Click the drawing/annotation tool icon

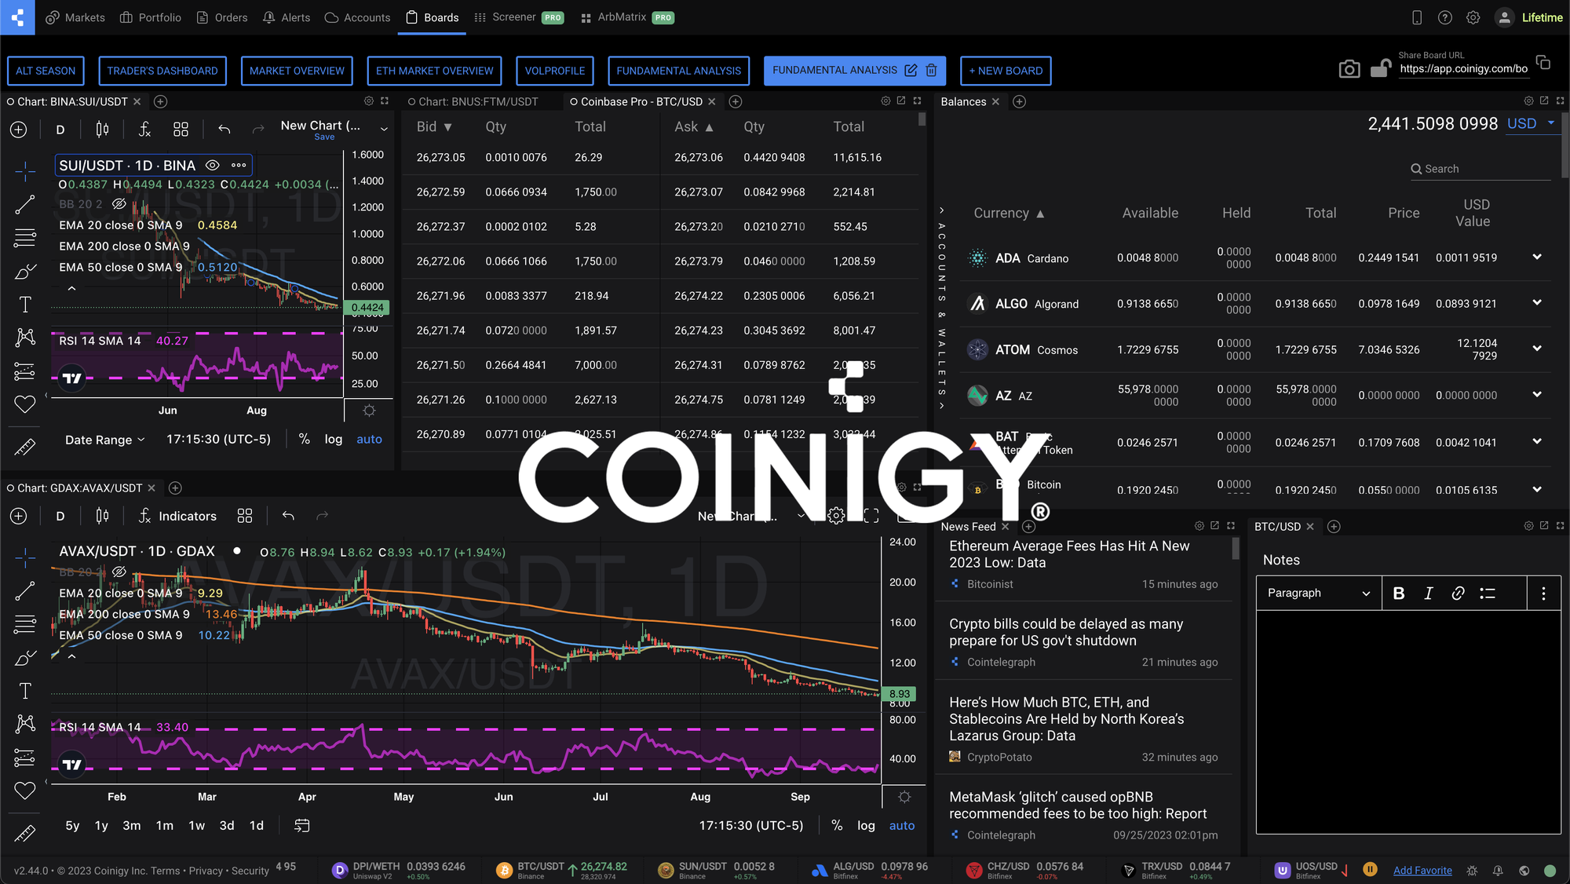tap(25, 272)
